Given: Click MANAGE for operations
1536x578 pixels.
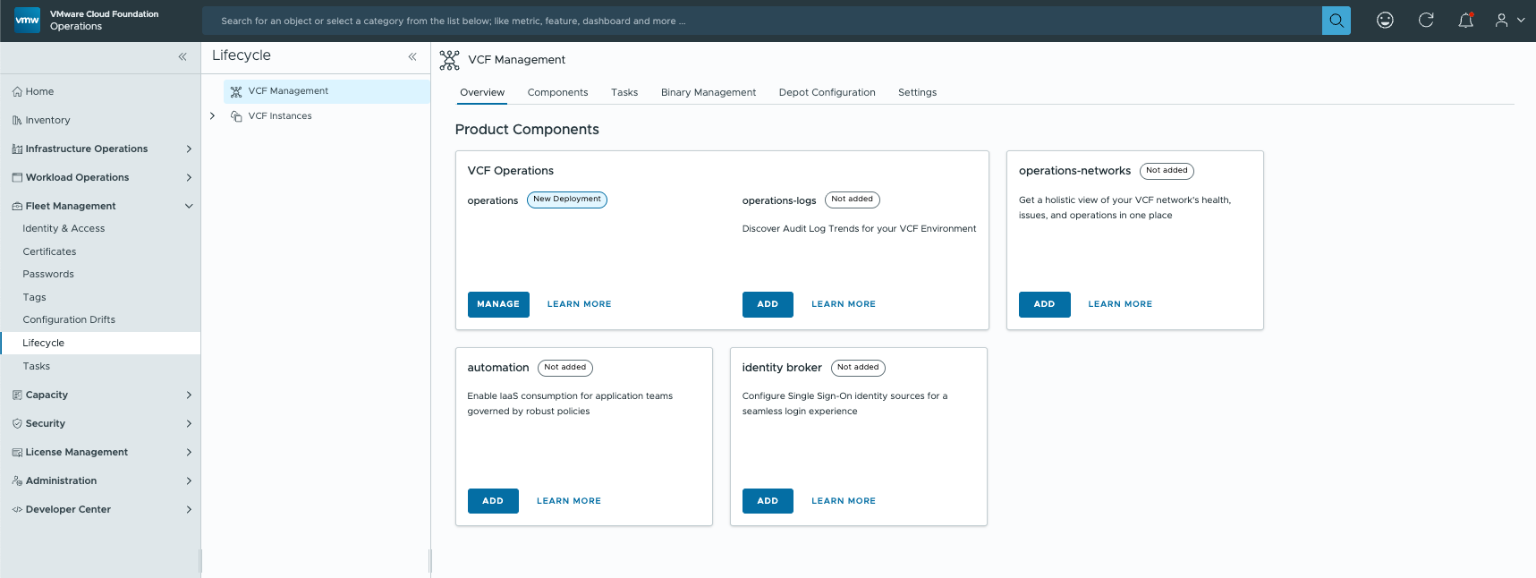Looking at the screenshot, I should pyautogui.click(x=498, y=304).
